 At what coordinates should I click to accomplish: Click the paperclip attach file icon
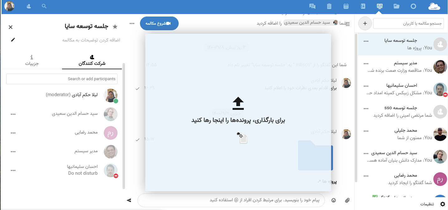click(348, 200)
